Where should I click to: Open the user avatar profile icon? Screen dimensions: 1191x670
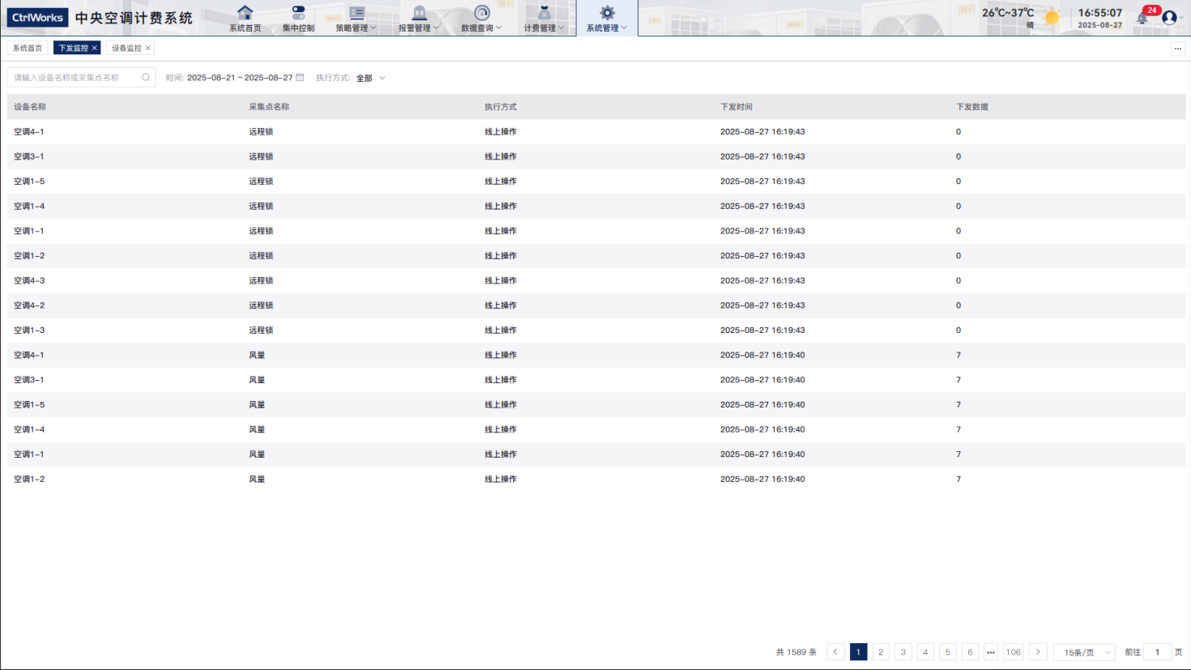point(1169,18)
